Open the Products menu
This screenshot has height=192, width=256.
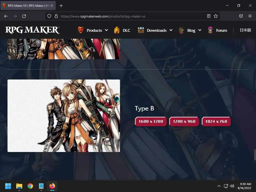click(94, 30)
